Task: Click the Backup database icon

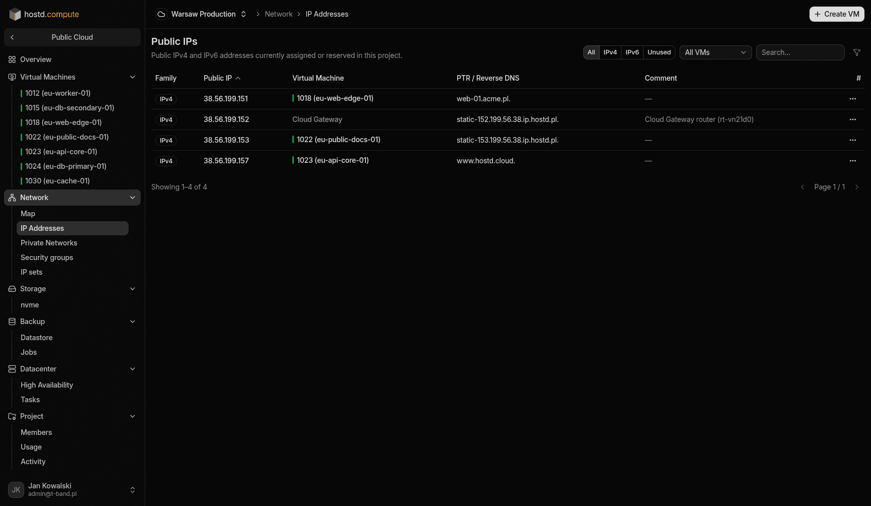Action: [12, 322]
